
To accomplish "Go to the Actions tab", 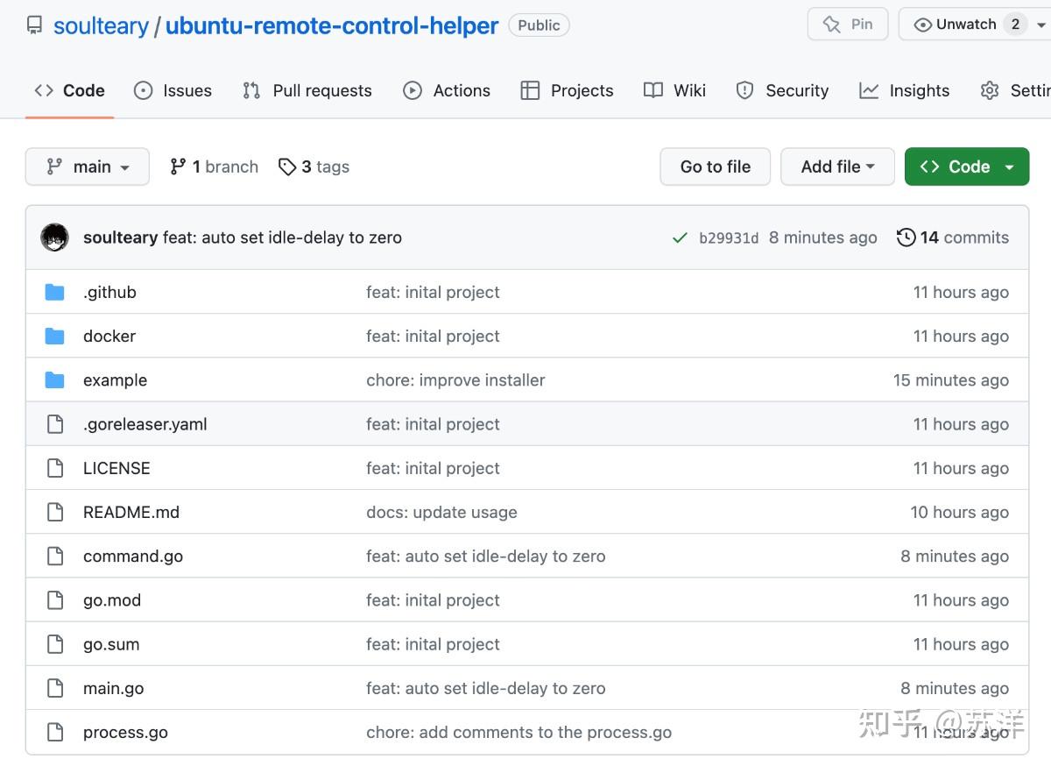I will tap(447, 90).
